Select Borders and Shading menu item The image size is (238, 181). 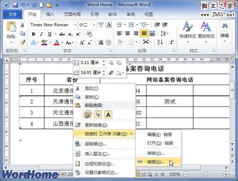click(x=104, y=164)
